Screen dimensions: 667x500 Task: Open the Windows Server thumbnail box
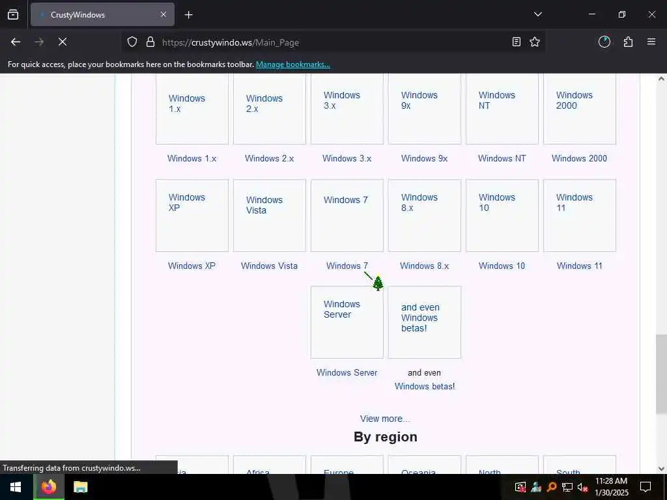[347, 322]
